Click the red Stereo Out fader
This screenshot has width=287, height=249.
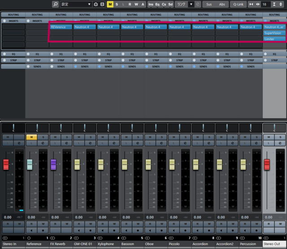pos(267,164)
